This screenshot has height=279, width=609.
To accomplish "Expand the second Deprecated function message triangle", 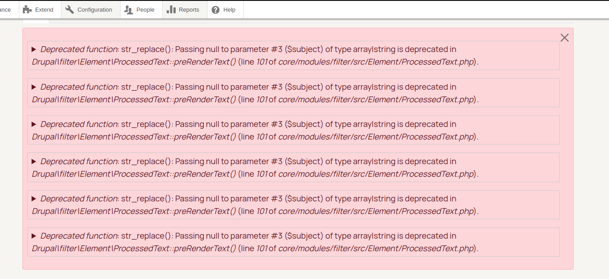I will [34, 87].
